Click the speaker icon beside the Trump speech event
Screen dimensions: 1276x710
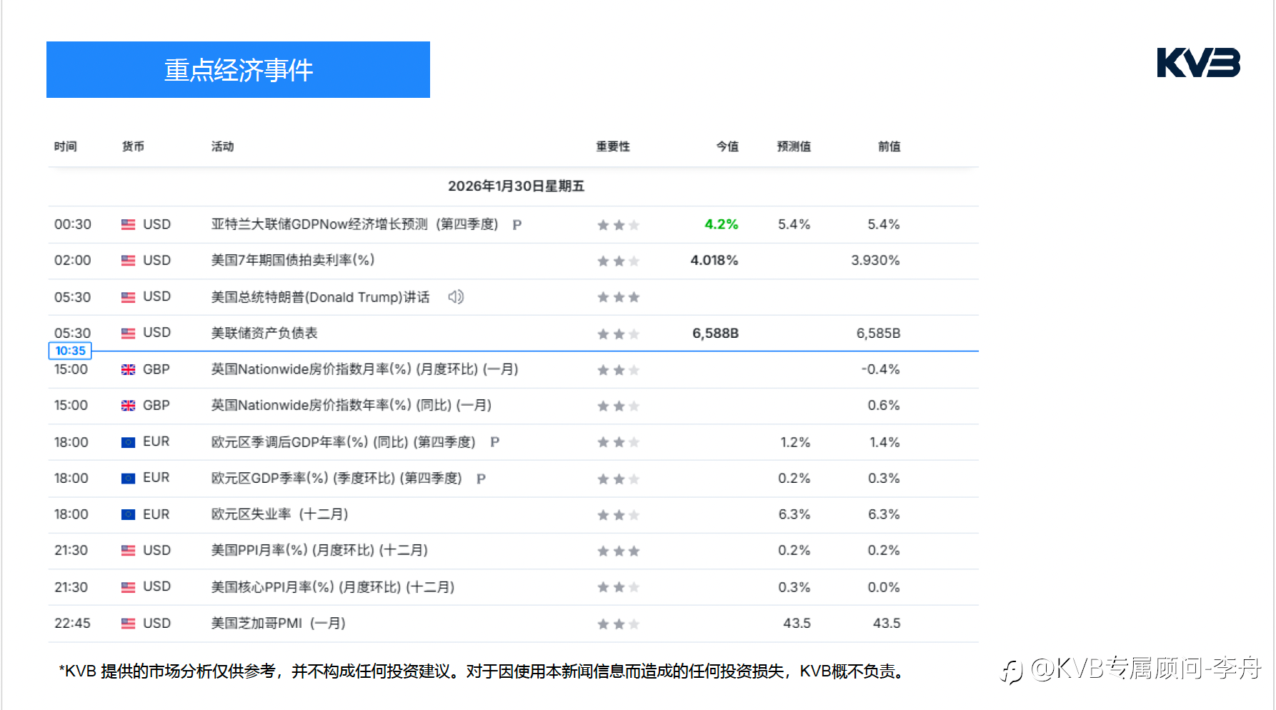[456, 296]
